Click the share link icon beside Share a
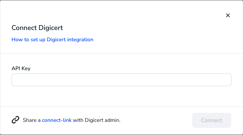243x135 pixels. (15, 120)
